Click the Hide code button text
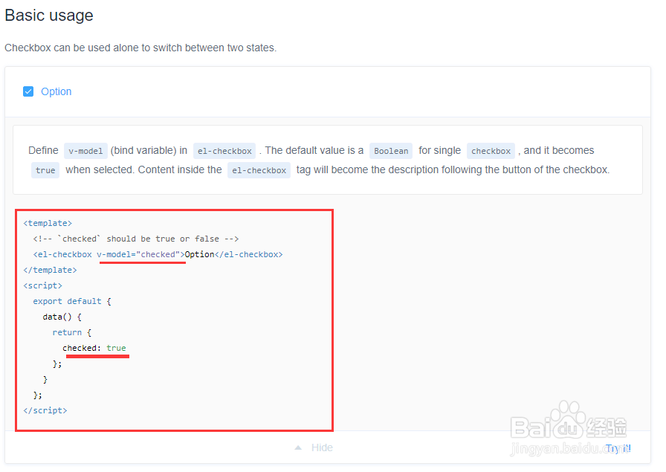 click(322, 447)
